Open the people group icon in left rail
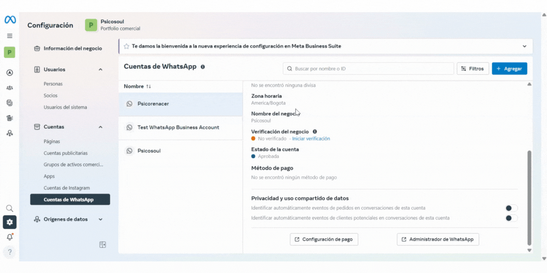Screen dimensions: 547x273 [10, 87]
